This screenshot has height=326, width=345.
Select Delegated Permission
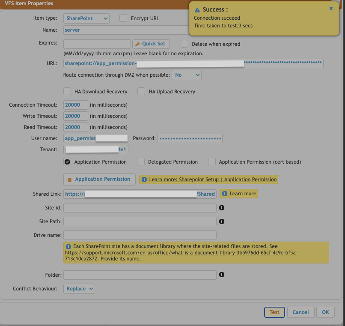pos(141,162)
